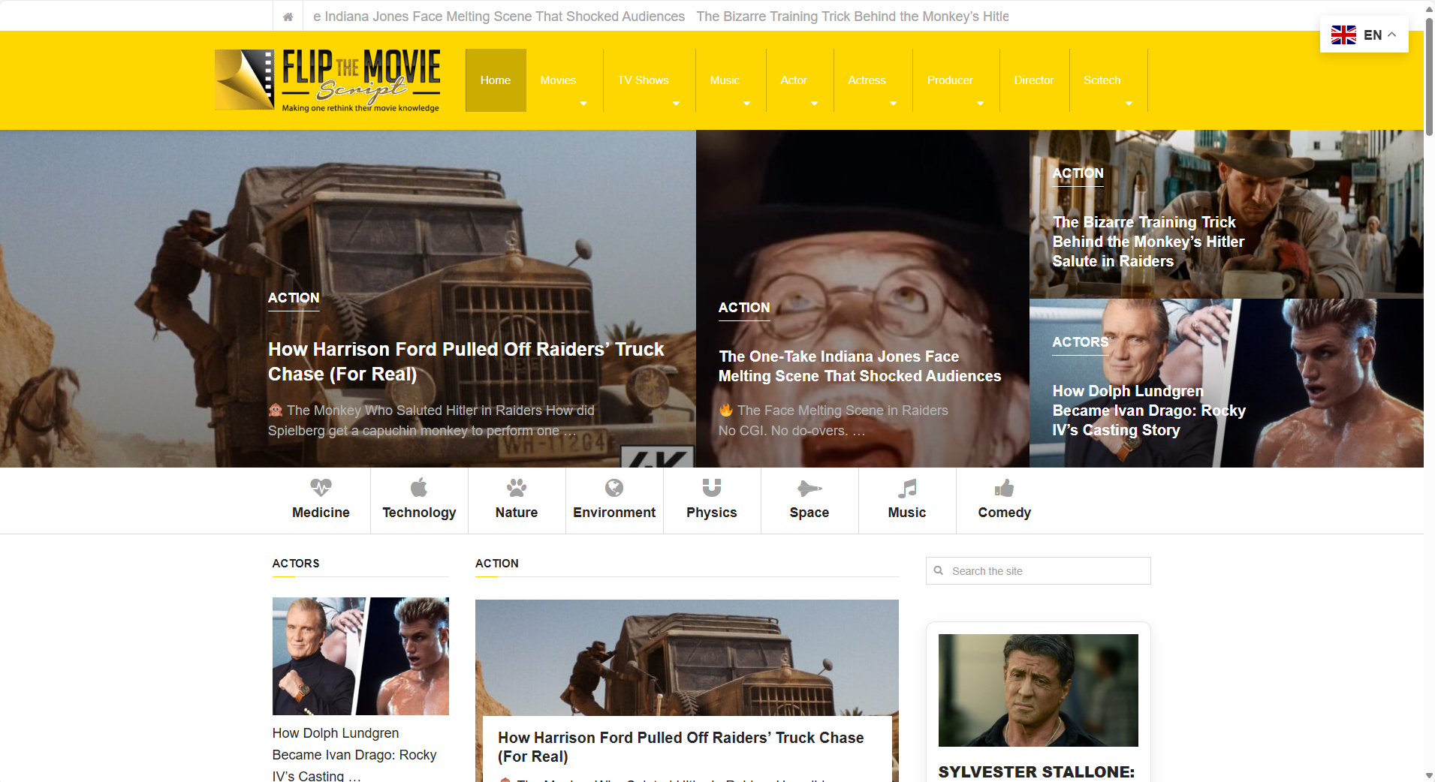Expand the Music nav dropdown arrow
Viewport: 1435px width, 782px height.
pyautogui.click(x=746, y=104)
